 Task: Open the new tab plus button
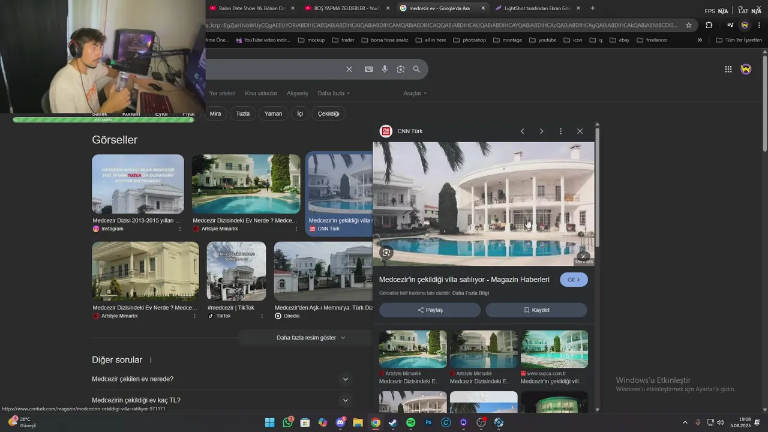point(593,8)
